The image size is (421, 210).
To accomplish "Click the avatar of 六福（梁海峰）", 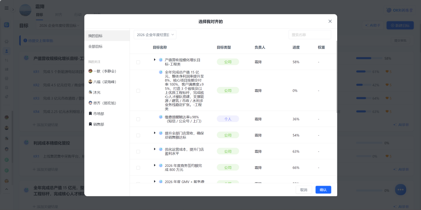I will [90, 82].
